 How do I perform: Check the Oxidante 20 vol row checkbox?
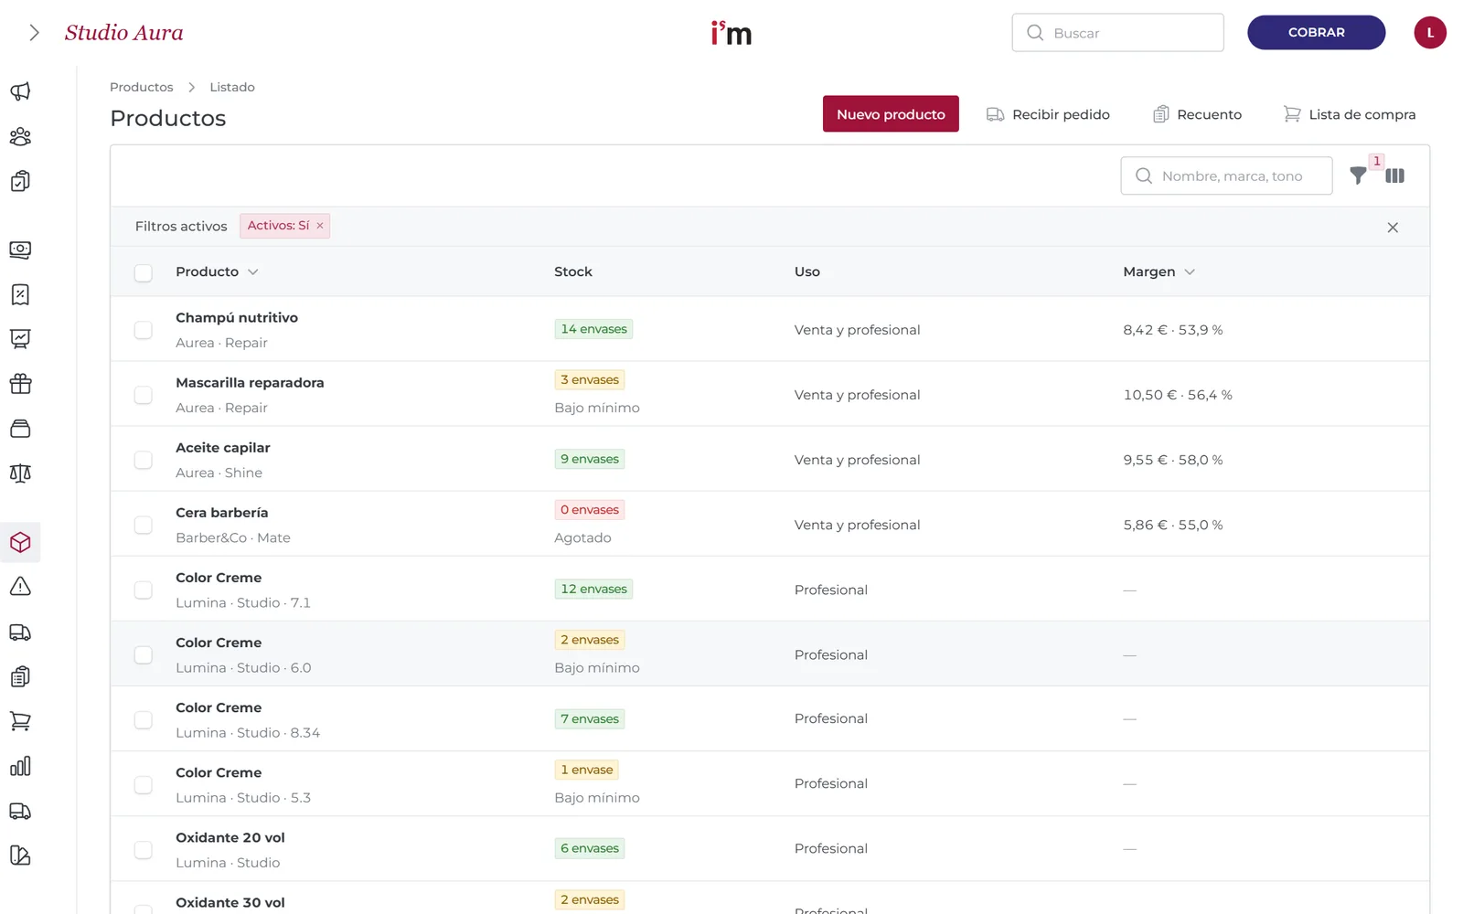(144, 850)
